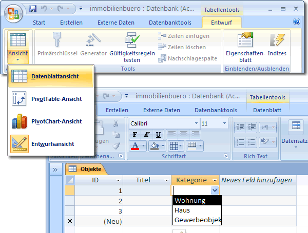Screen dimensions: 308x233
Task: Open the alternate row color button
Action: (x=195, y=146)
